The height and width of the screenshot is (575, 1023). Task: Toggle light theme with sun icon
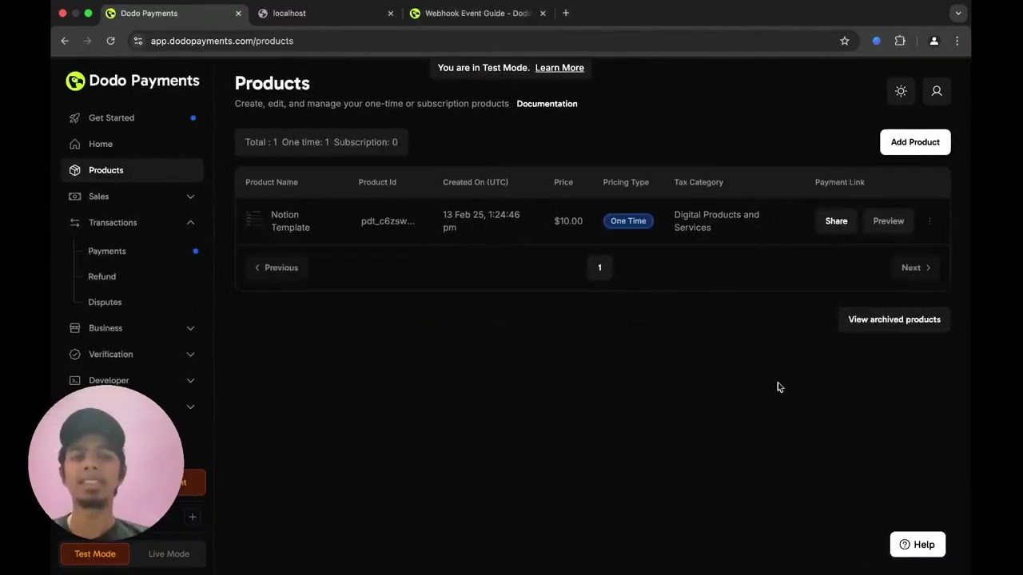coord(901,91)
